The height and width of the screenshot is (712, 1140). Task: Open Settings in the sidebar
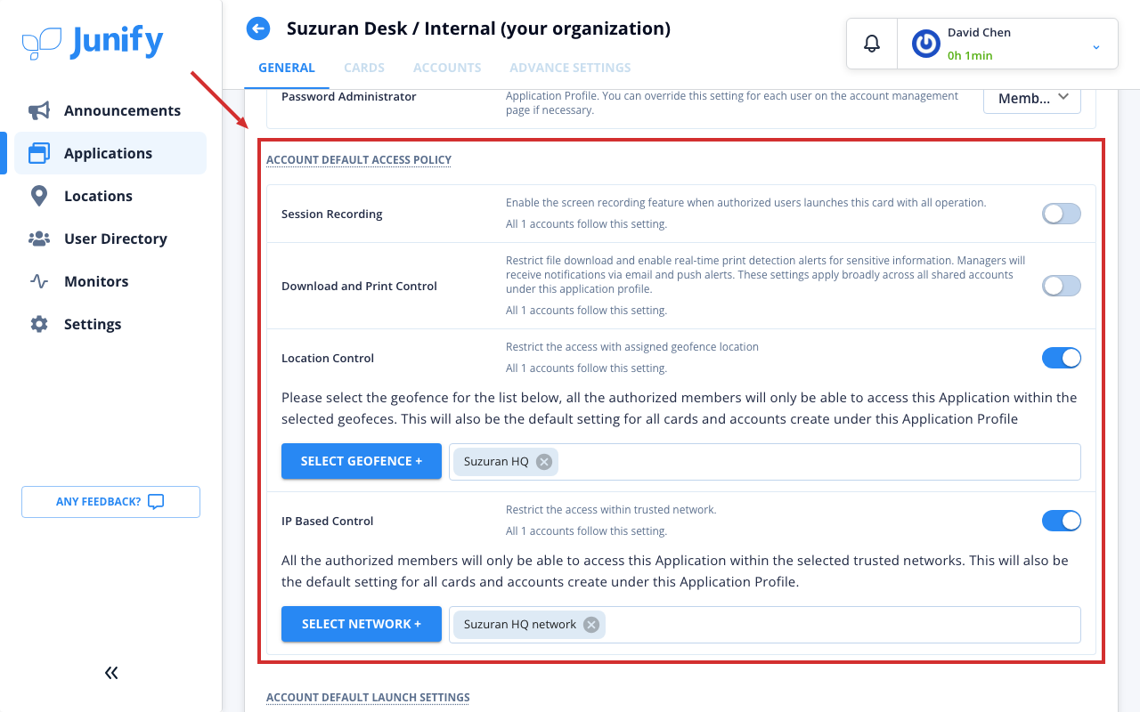(110, 324)
